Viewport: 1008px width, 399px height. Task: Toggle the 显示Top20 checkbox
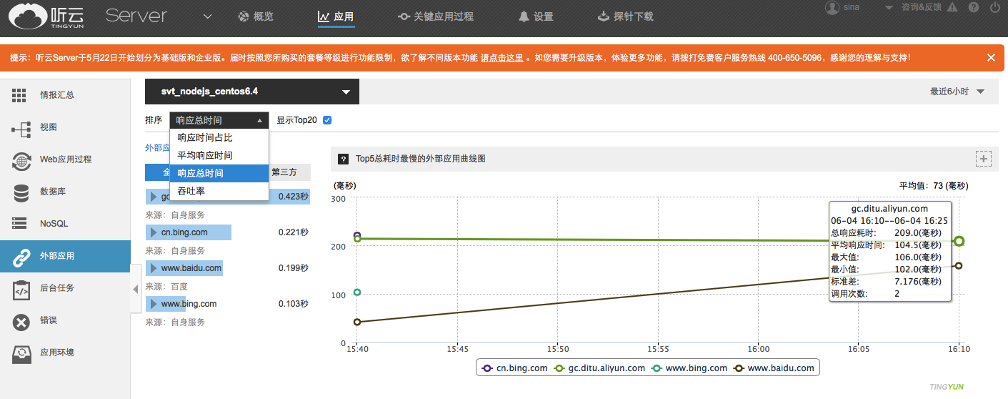[x=327, y=120]
